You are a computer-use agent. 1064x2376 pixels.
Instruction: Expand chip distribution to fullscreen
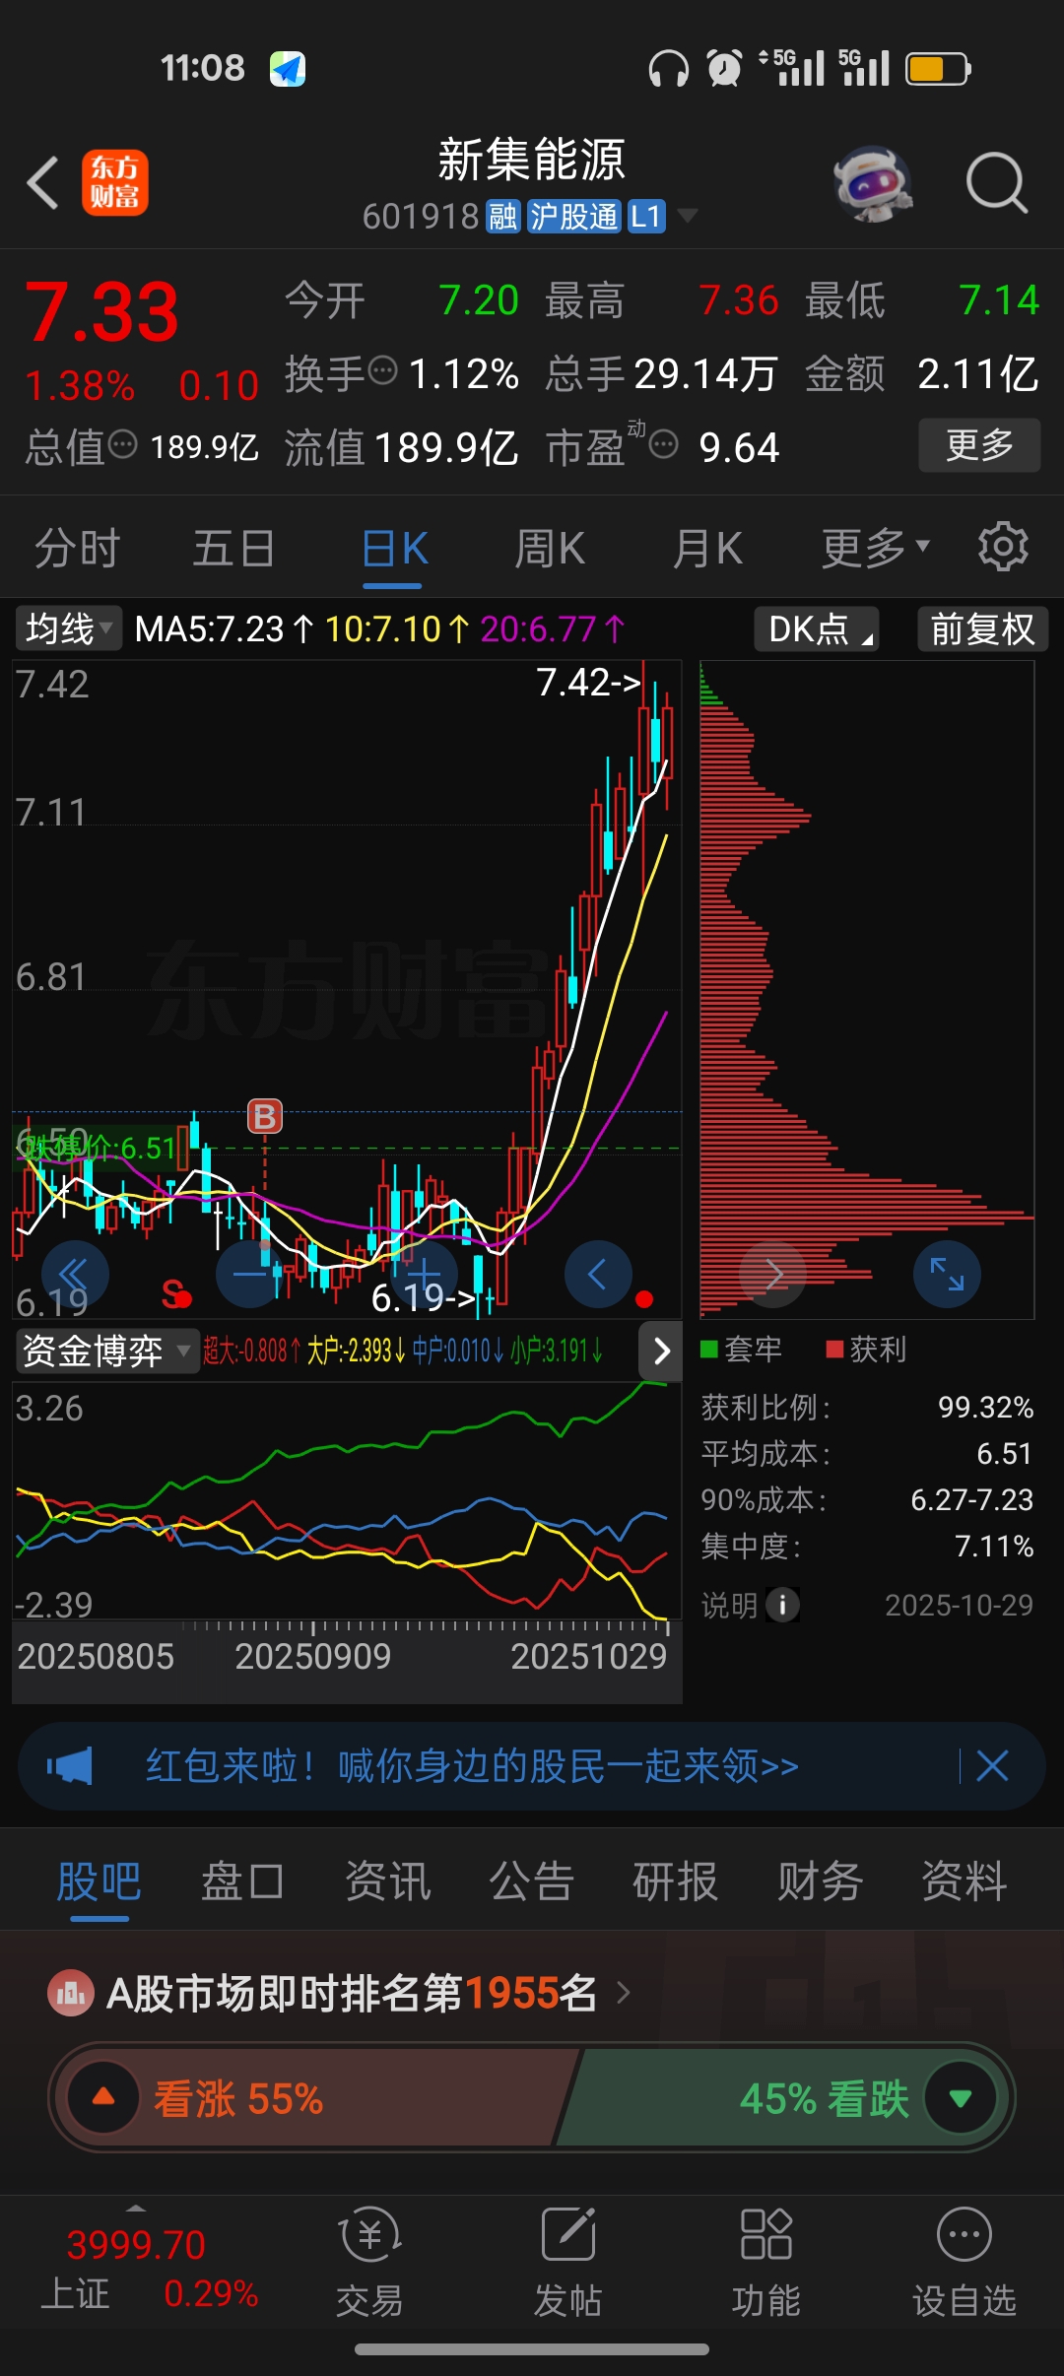pyautogui.click(x=948, y=1274)
